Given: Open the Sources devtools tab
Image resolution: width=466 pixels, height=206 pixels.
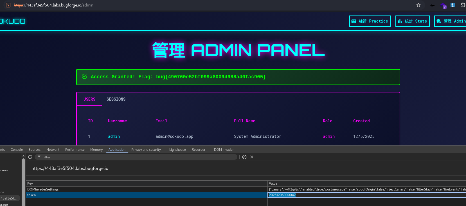Looking at the screenshot, I should pyautogui.click(x=35, y=150).
